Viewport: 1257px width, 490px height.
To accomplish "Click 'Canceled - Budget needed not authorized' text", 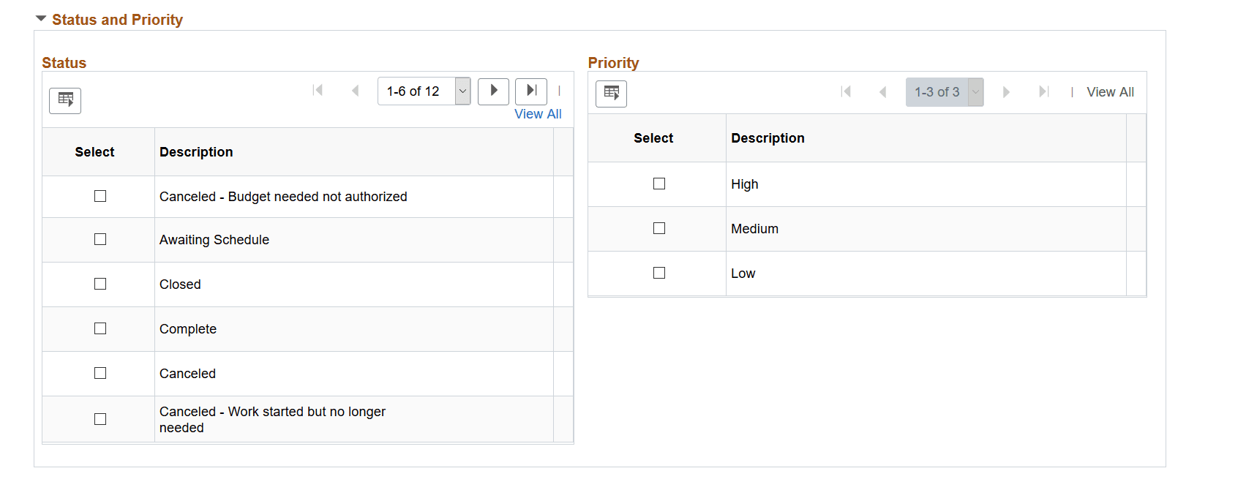I will pos(283,197).
